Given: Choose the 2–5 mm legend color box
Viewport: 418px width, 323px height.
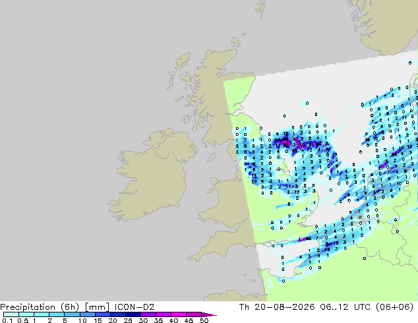Looking at the screenshot, I should click(x=57, y=314).
